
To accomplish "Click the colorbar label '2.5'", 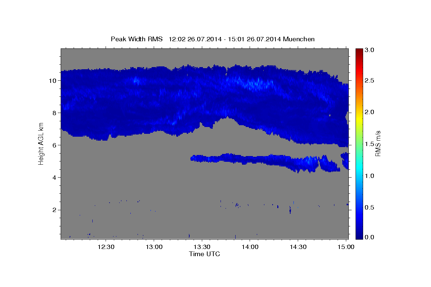I will click(370, 80).
